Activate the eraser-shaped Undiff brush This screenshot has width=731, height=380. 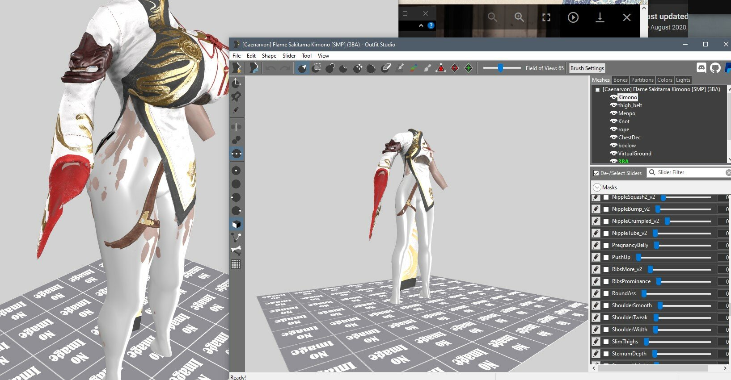385,68
